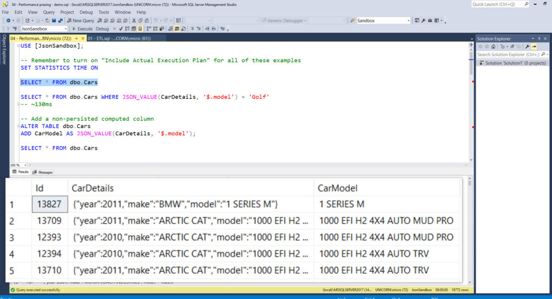Image resolution: width=552 pixels, height=299 pixels.
Task: Expand the Object Explorer side panel
Action: tap(4, 49)
